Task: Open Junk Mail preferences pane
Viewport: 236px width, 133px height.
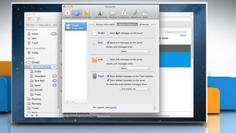Action: 87,14
